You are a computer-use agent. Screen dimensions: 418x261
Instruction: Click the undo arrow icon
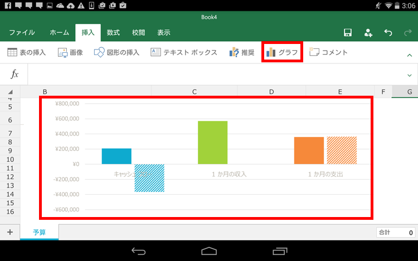coord(388,33)
